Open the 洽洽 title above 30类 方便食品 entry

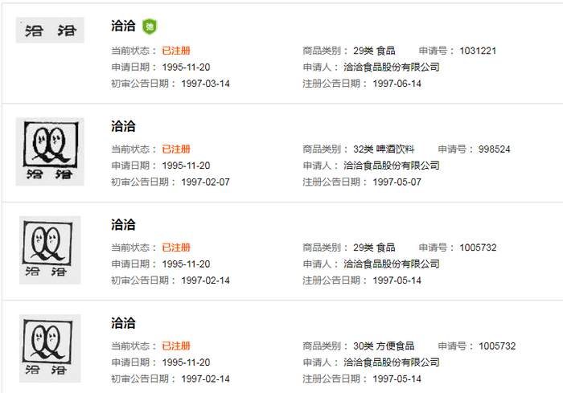[x=123, y=323]
